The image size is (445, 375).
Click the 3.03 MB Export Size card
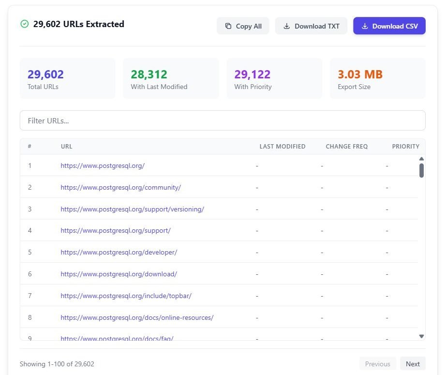378,79
